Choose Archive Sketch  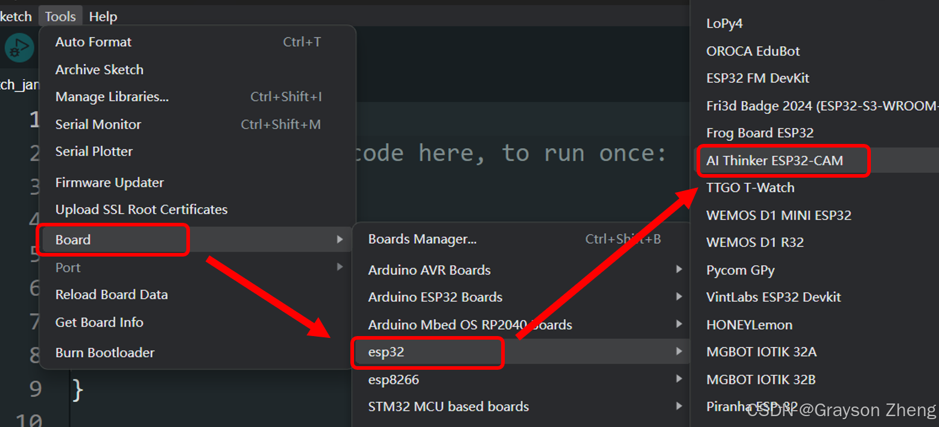[100, 70]
